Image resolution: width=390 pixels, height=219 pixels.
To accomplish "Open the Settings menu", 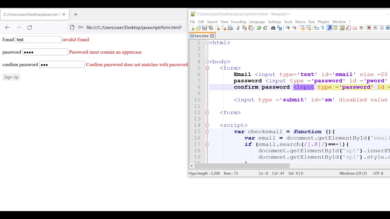I will coord(275,22).
